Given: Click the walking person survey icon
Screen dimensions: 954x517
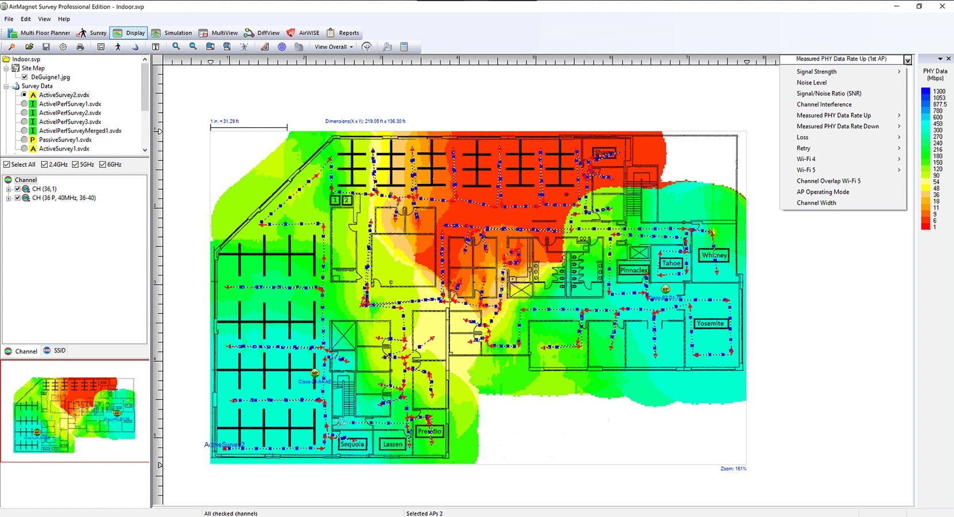Looking at the screenshot, I should tap(118, 47).
